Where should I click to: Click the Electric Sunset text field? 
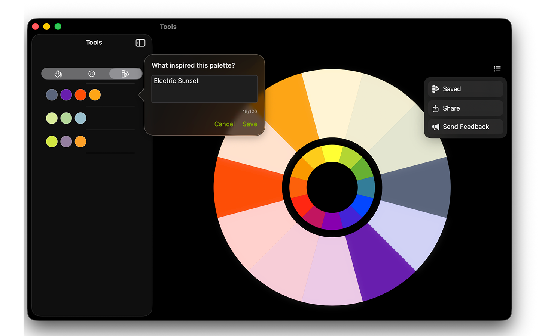point(204,89)
